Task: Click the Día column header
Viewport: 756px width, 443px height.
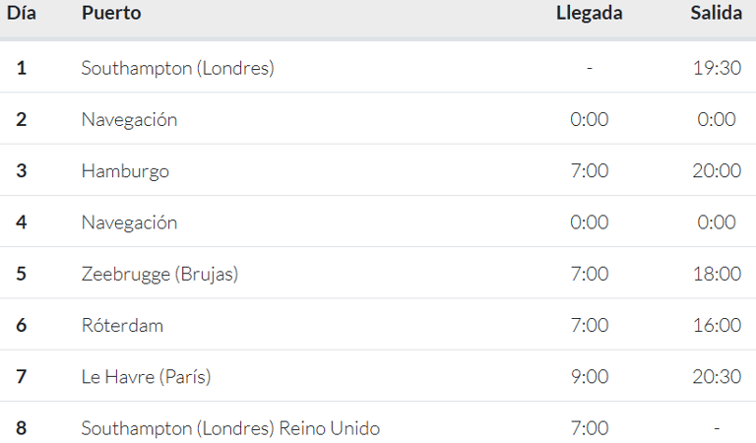Action: coord(22,13)
